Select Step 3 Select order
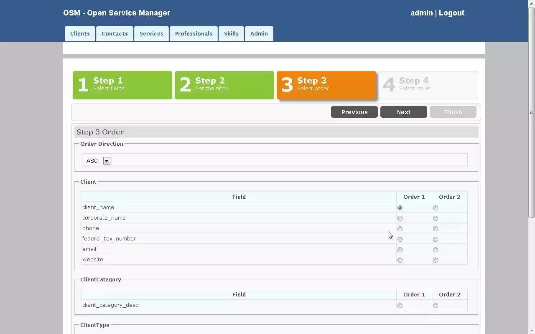The height and width of the screenshot is (334, 535). pos(326,85)
